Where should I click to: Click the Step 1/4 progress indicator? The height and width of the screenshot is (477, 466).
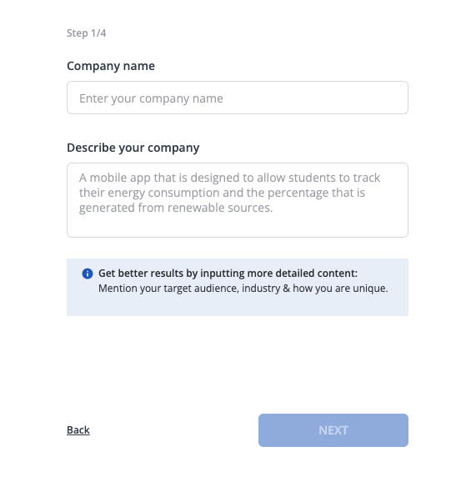(87, 33)
